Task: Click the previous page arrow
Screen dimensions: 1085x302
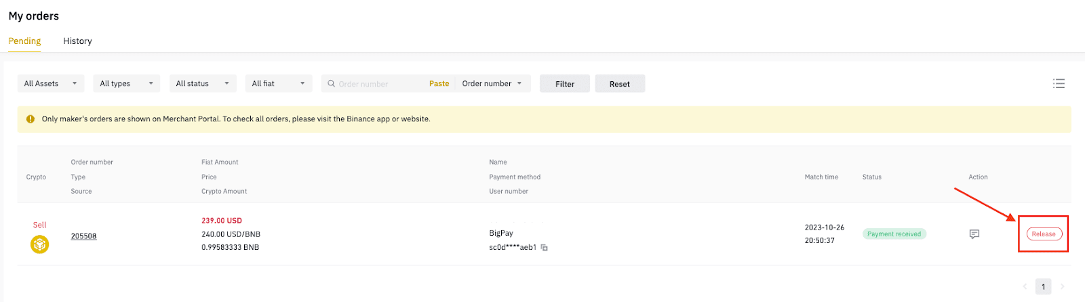Action: pyautogui.click(x=1025, y=286)
